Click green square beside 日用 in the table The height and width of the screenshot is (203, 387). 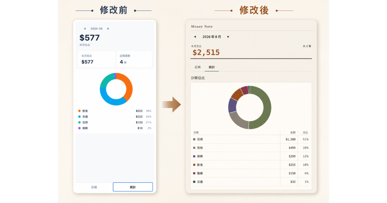194,139
